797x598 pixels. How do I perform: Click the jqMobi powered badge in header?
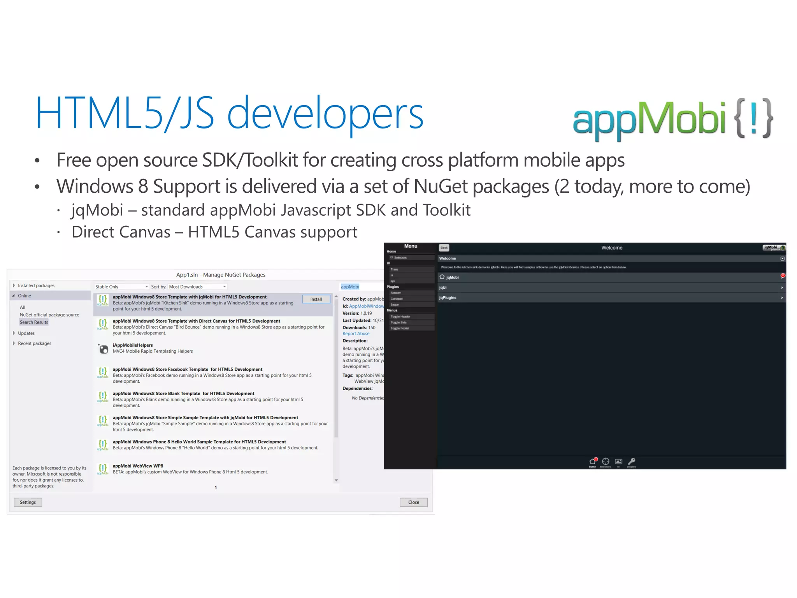(774, 248)
